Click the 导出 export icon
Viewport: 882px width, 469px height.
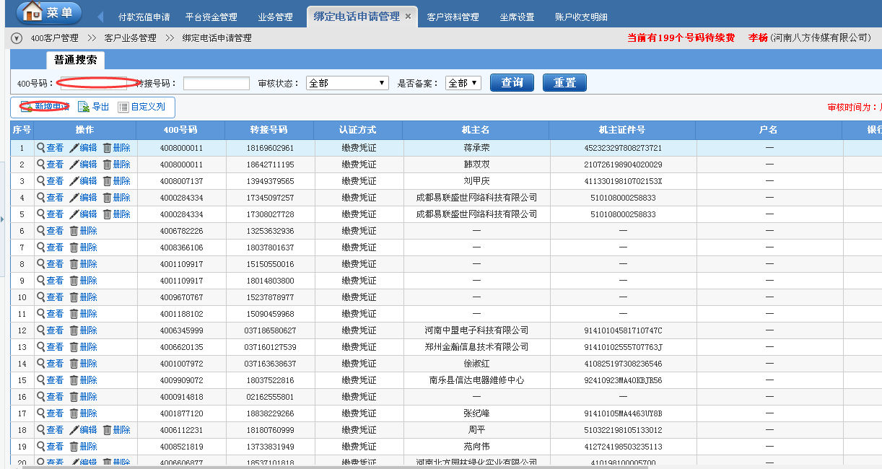(84, 107)
